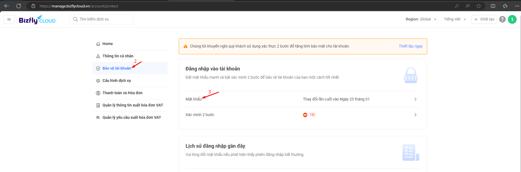Click the Bizfly Cloud logo
The height and width of the screenshot is (172, 521).
click(37, 20)
